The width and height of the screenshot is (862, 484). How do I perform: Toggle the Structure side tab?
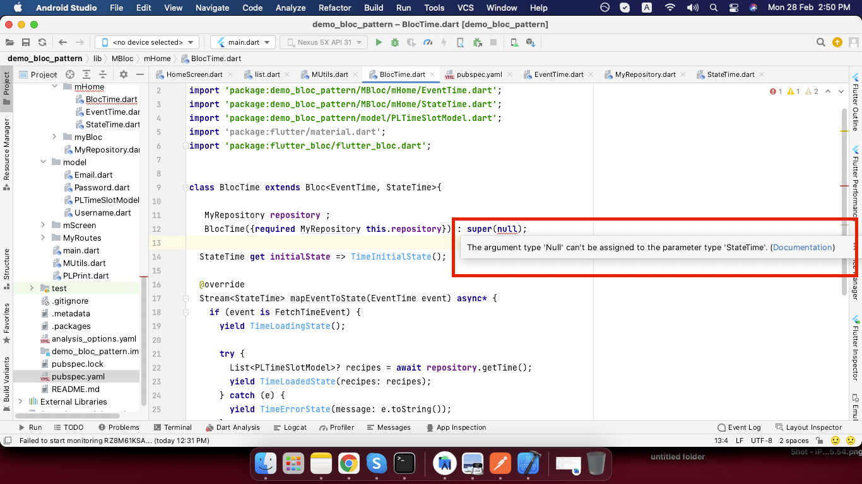click(x=6, y=268)
